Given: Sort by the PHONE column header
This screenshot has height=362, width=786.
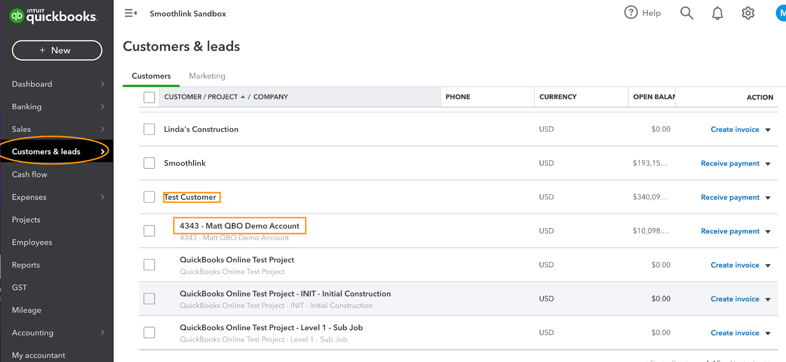Looking at the screenshot, I should click(458, 97).
